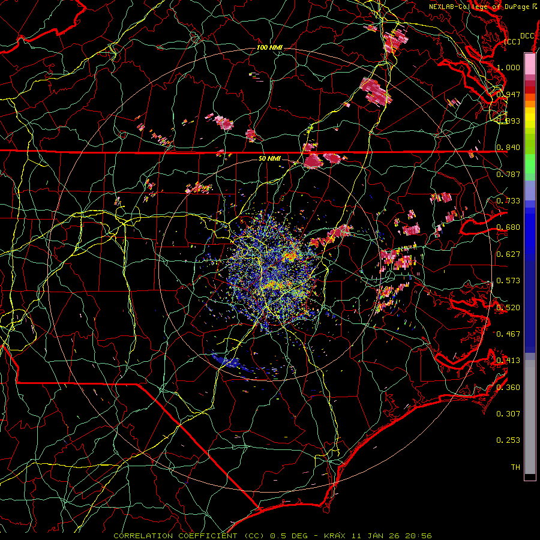
Task: Click the 0.253 scale value
Action: coord(508,440)
